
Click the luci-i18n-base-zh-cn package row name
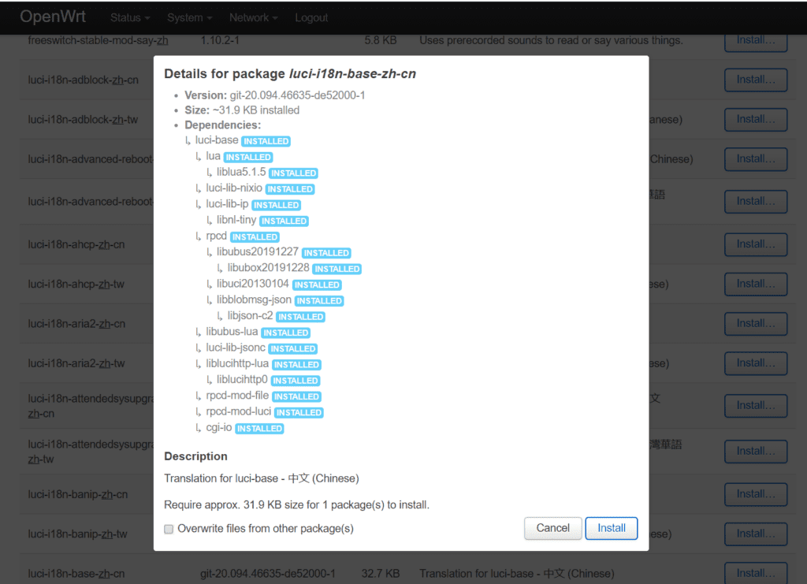pyautogui.click(x=76, y=574)
